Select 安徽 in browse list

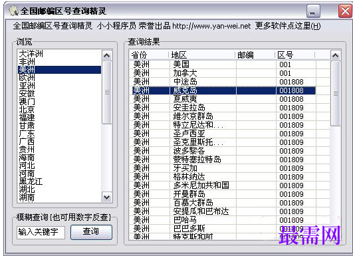[59, 94]
